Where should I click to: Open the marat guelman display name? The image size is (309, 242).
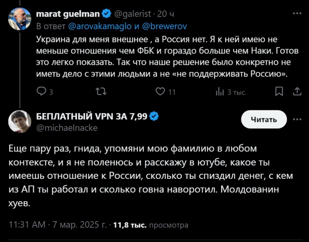click(67, 14)
